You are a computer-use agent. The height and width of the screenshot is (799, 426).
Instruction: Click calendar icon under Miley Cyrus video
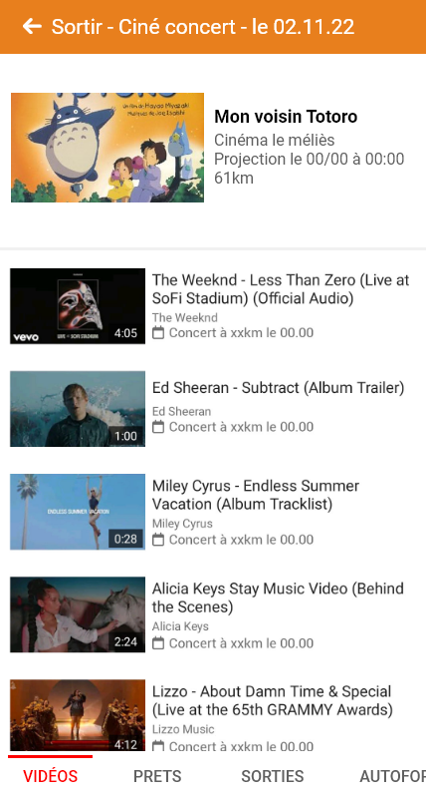(x=158, y=540)
